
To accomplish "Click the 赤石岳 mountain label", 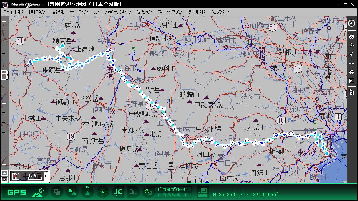I will pos(148,166).
